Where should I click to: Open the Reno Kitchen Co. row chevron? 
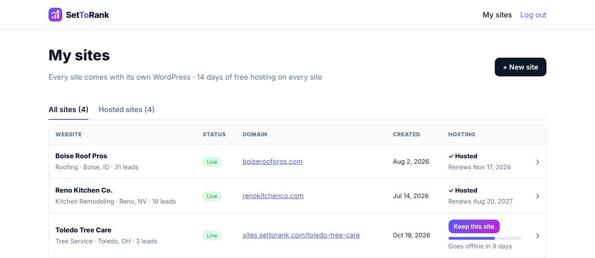(x=537, y=196)
